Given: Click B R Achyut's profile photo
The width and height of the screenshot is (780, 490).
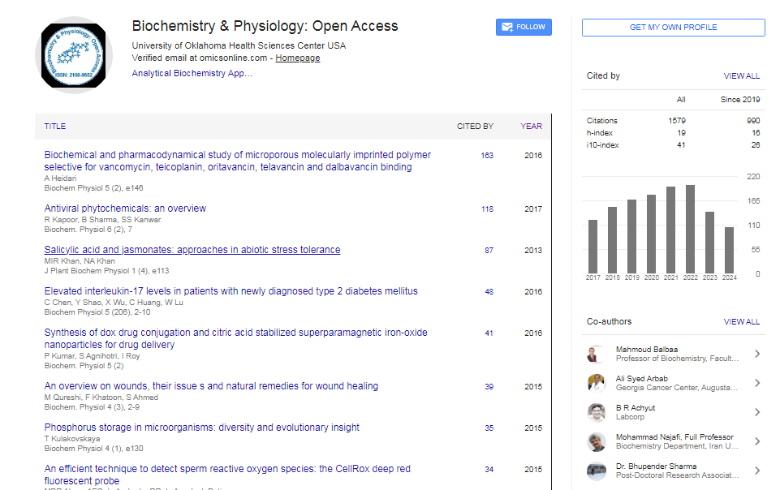Looking at the screenshot, I should [x=596, y=412].
